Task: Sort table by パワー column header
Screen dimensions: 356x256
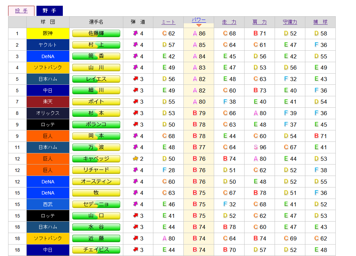Action: pos(199,20)
